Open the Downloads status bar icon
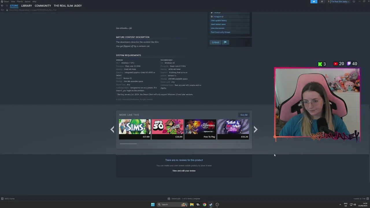 coord(169,199)
